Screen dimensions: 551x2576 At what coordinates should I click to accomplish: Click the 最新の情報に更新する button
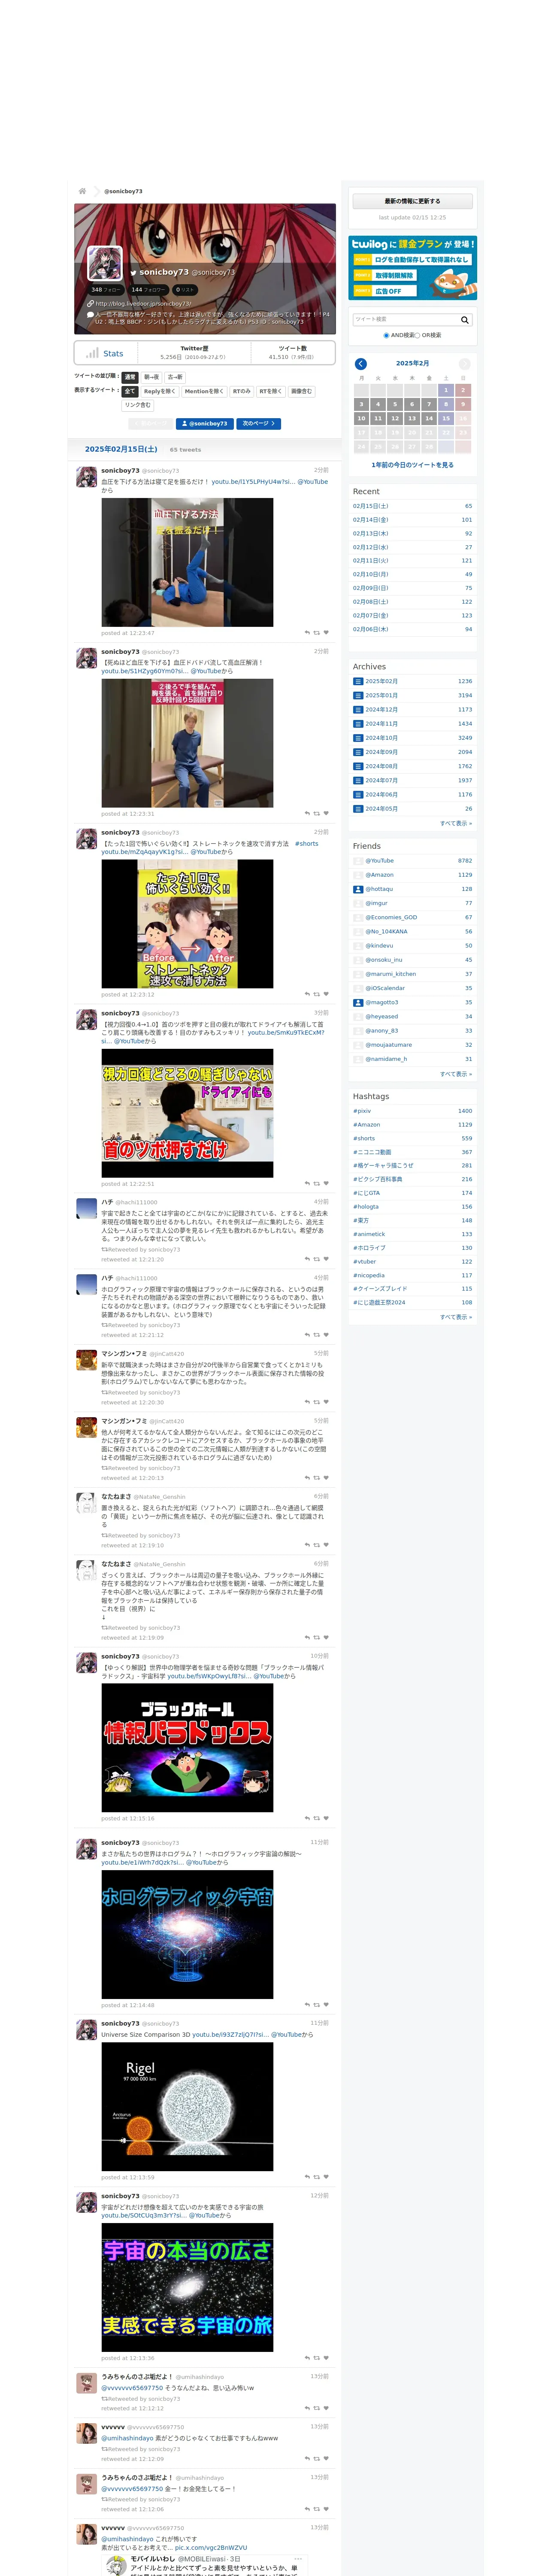click(412, 201)
